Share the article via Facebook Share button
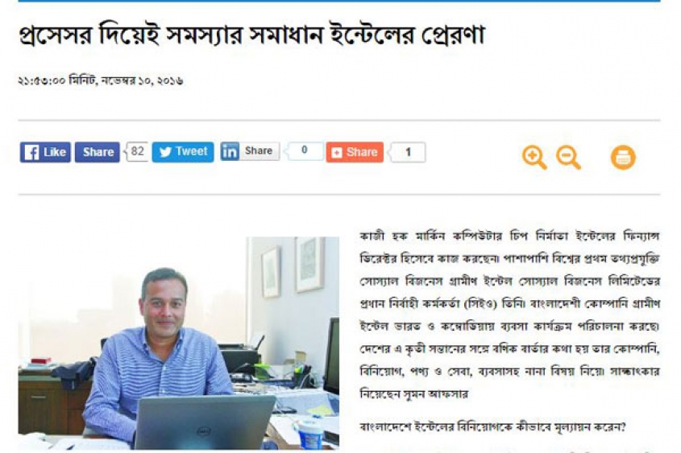The height and width of the screenshot is (453, 681). tap(98, 152)
